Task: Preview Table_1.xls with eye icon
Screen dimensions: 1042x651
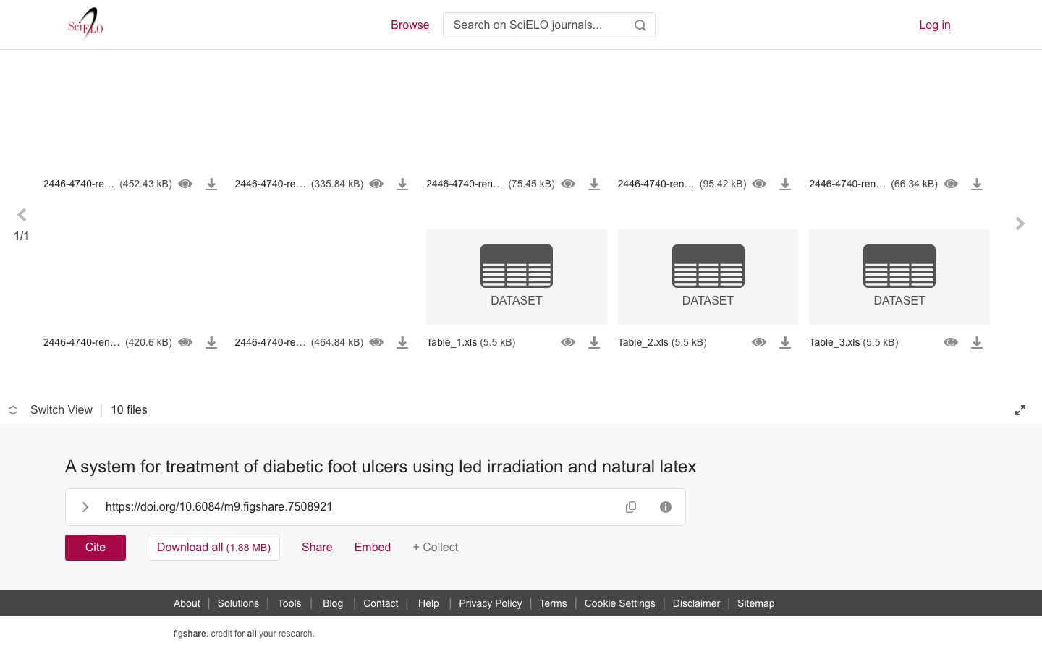Action: (568, 342)
